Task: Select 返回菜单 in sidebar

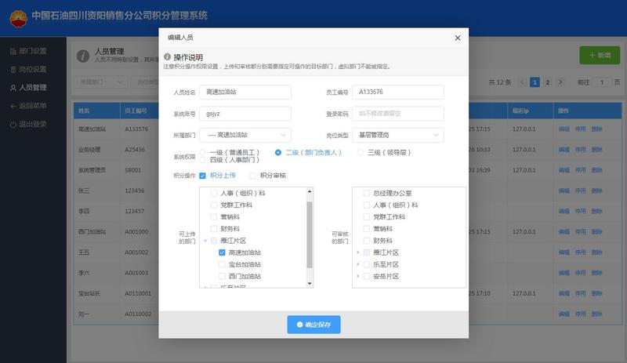Action: [33, 106]
